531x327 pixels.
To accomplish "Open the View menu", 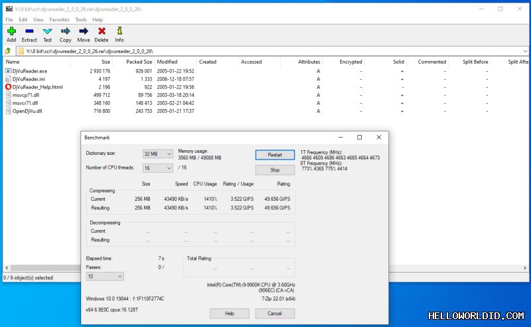I will click(x=38, y=20).
